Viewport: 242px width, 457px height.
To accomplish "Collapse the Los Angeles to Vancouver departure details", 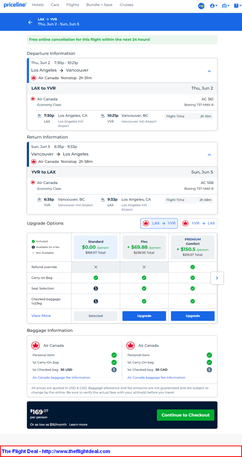I will [209, 71].
